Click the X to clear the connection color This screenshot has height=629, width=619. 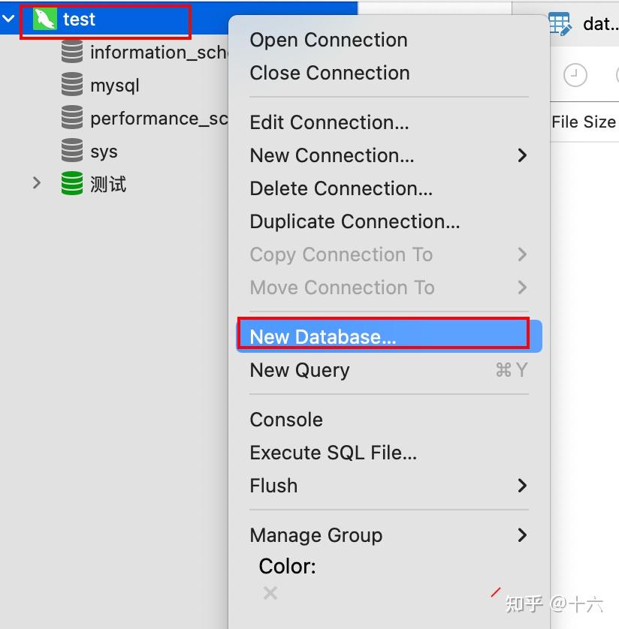coord(270,593)
